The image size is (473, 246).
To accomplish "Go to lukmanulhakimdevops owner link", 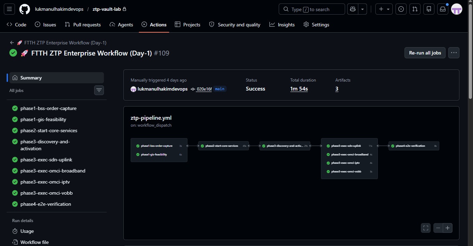I will click(x=59, y=9).
